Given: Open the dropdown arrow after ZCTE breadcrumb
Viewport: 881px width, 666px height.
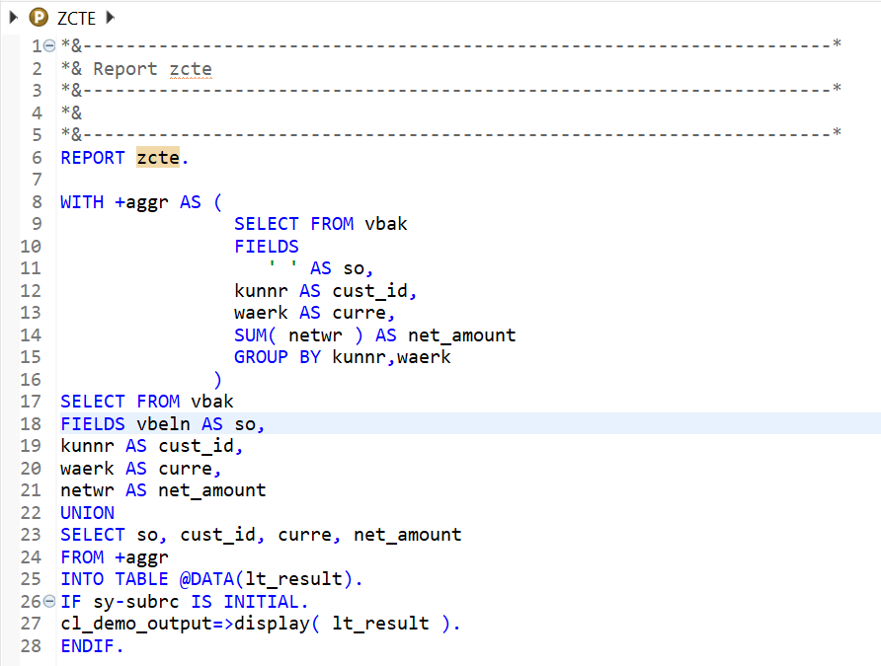Looking at the screenshot, I should [x=110, y=17].
